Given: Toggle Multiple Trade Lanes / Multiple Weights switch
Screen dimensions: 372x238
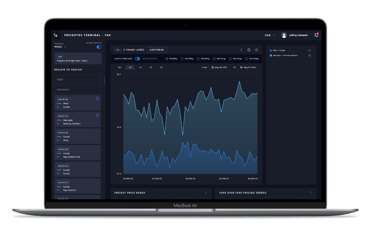Looking at the screenshot, I should click(137, 59).
